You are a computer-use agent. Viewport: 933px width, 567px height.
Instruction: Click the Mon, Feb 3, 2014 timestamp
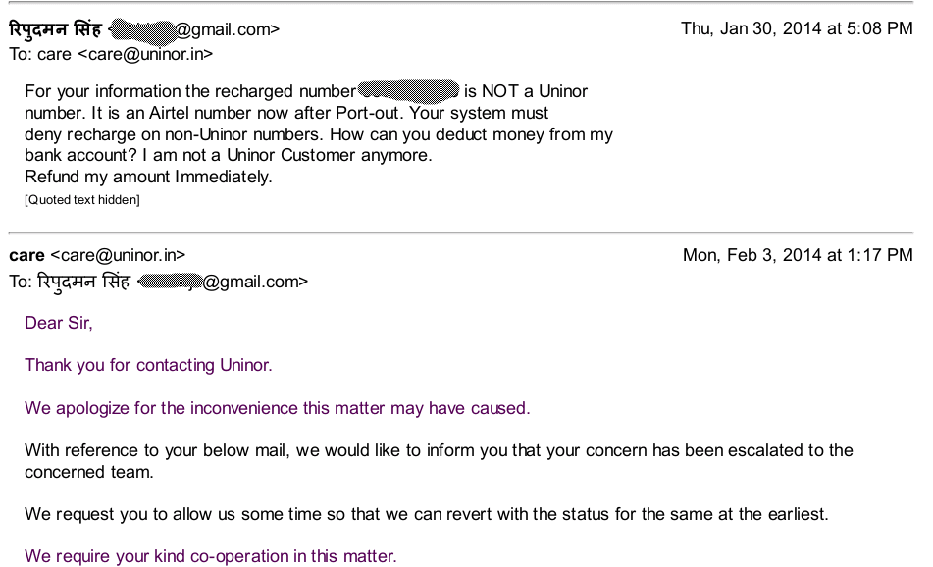(798, 255)
